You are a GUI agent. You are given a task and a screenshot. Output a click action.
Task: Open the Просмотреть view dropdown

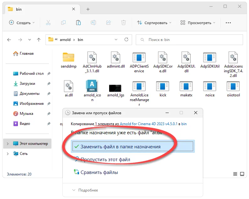[198, 23]
